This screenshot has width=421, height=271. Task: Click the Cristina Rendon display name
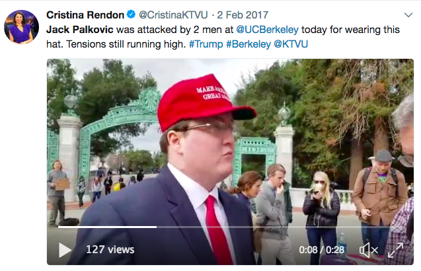(85, 15)
